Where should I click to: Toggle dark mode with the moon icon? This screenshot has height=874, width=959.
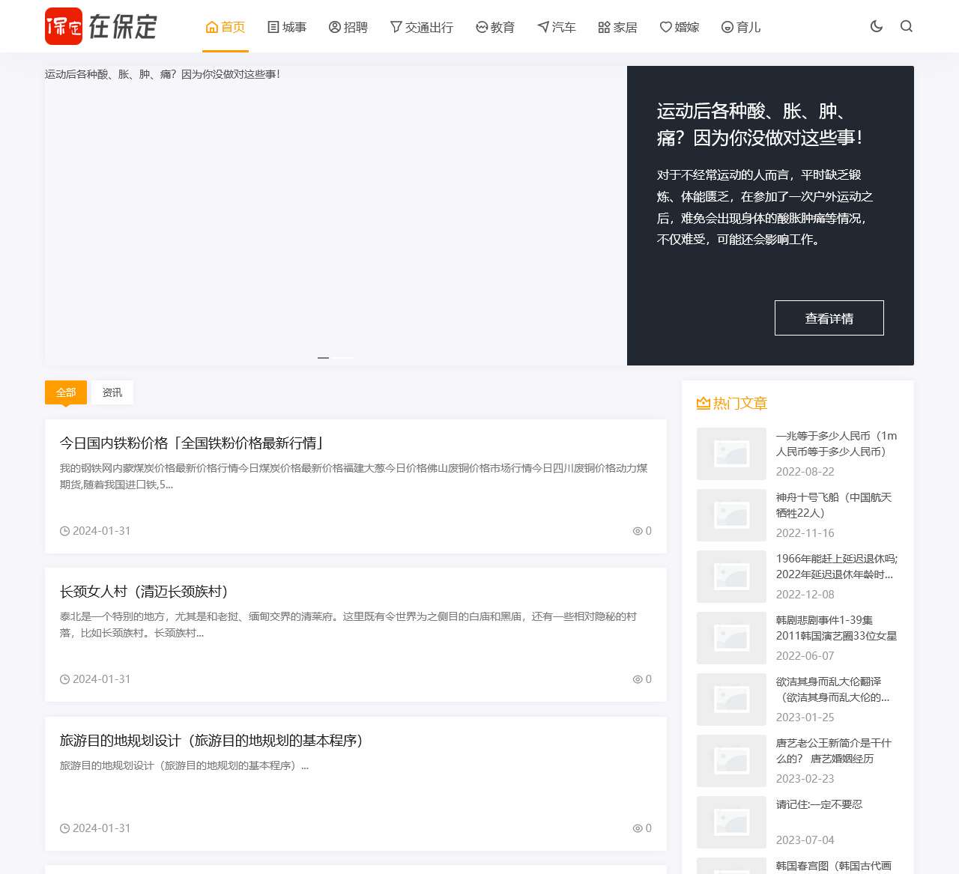(876, 25)
